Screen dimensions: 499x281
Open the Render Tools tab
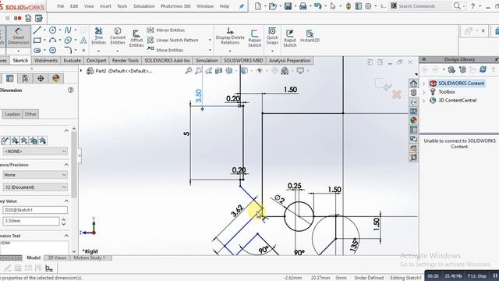coord(126,61)
